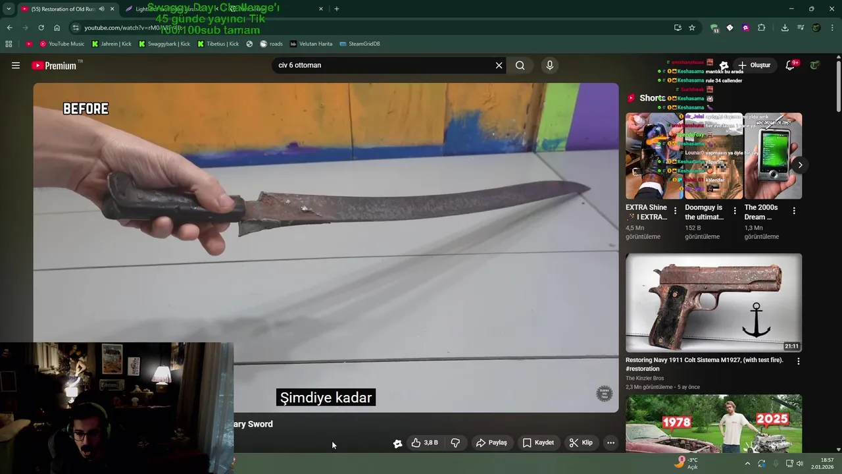Image resolution: width=842 pixels, height=474 pixels.
Task: Show next Shorts with right chevron
Action: (800, 165)
